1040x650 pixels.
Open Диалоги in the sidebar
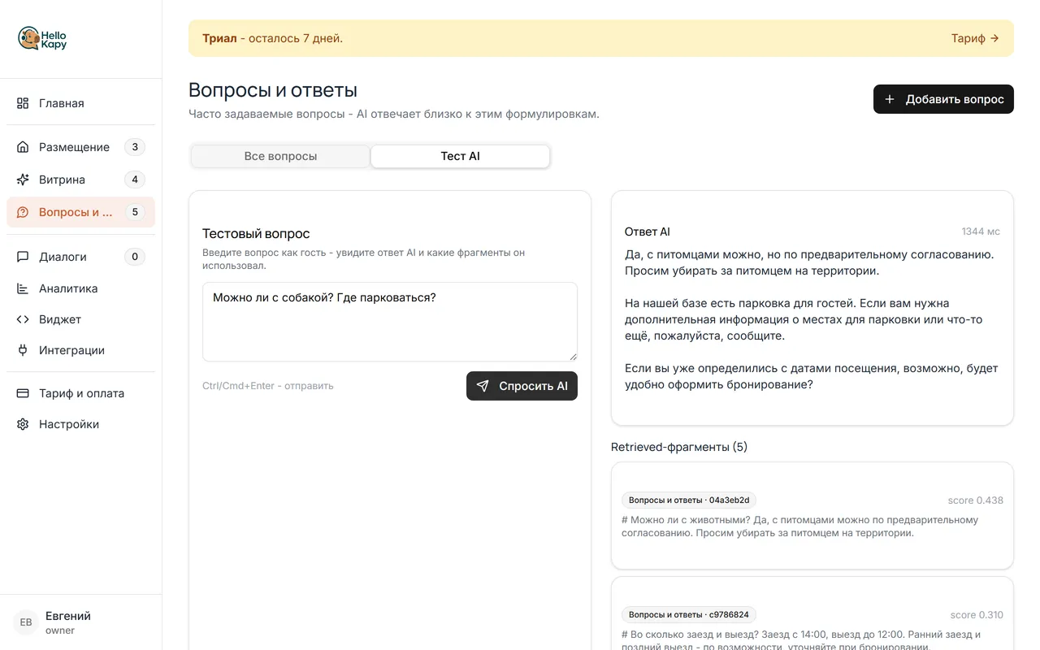point(80,257)
